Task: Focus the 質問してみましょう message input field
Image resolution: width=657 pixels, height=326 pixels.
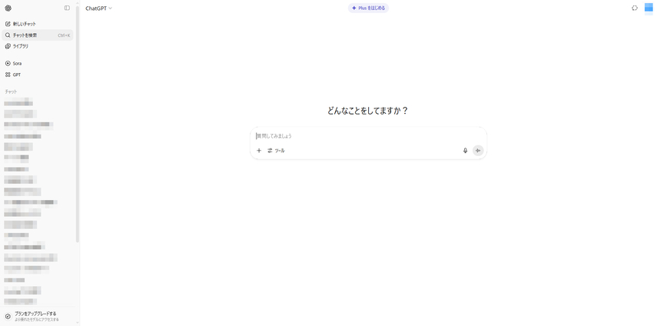Action: tap(368, 136)
